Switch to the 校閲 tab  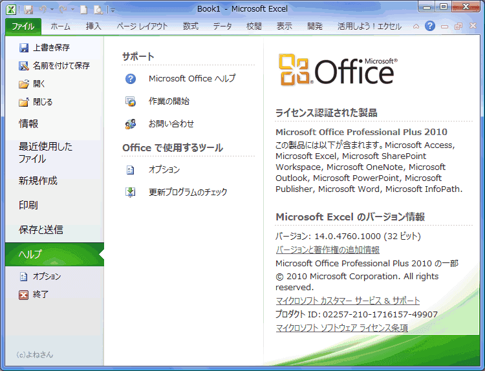(254, 26)
